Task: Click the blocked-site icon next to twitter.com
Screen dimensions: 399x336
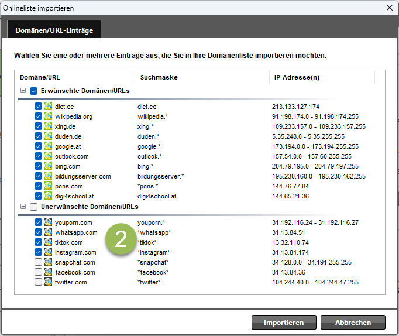Action: (48, 282)
